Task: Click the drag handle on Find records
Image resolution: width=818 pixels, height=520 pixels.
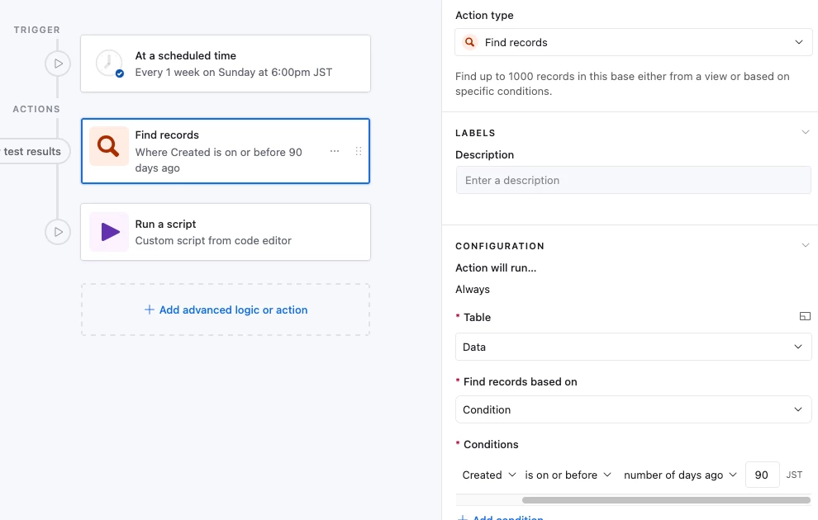Action: [x=358, y=152]
